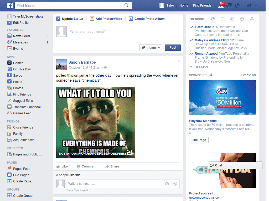Open the Morpheus meme image

tap(96, 122)
